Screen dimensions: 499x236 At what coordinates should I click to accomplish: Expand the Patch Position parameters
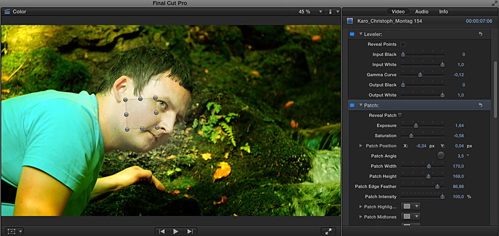pyautogui.click(x=361, y=146)
